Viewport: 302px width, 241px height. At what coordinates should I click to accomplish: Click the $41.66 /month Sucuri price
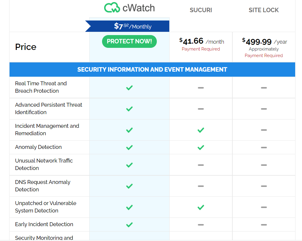(201, 41)
